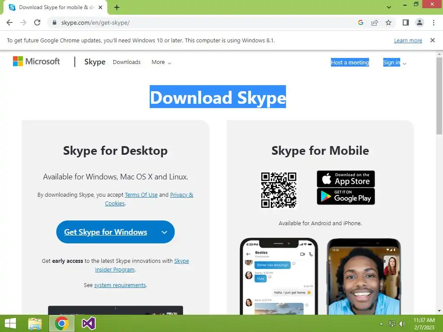
Task: Open Visual Studio from the taskbar
Action: pyautogui.click(x=88, y=323)
